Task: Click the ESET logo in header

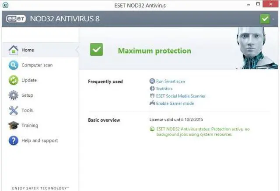Action: (x=16, y=19)
